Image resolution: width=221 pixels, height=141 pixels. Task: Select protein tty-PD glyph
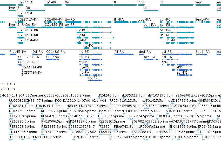tap(91, 60)
